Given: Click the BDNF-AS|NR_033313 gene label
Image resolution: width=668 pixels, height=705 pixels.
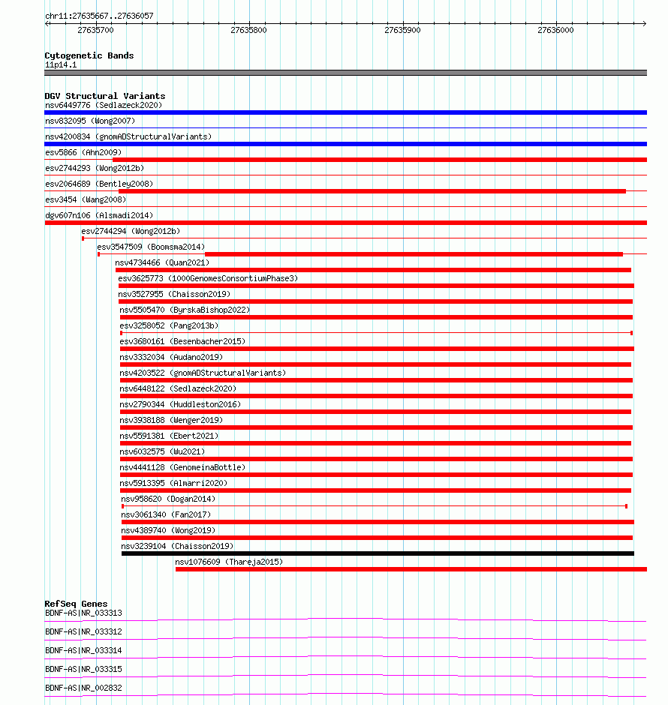Looking at the screenshot, I should pyautogui.click(x=83, y=613).
